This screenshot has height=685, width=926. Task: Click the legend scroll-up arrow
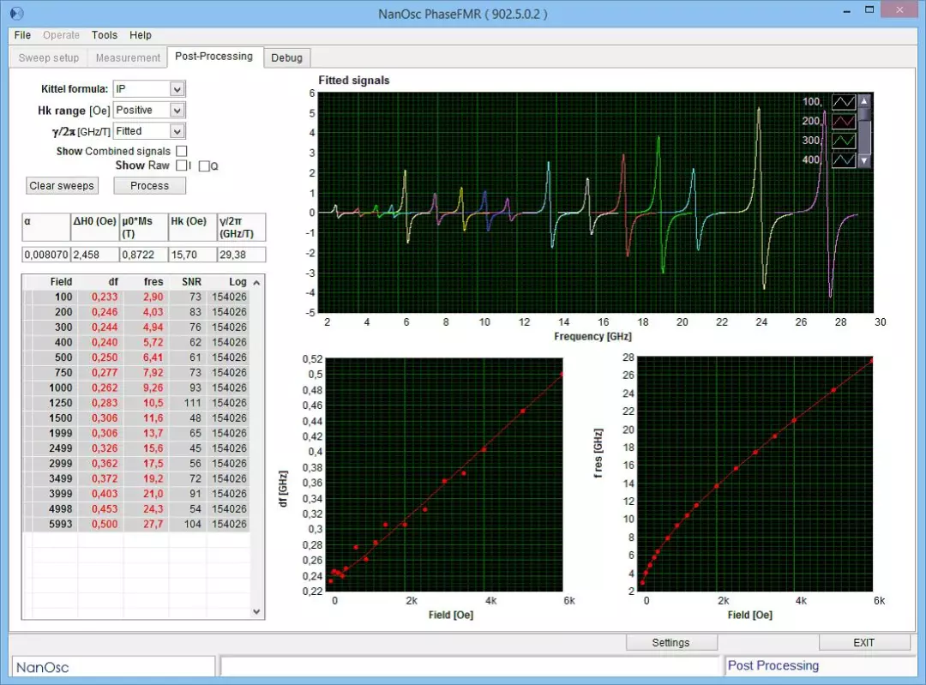pyautogui.click(x=864, y=100)
